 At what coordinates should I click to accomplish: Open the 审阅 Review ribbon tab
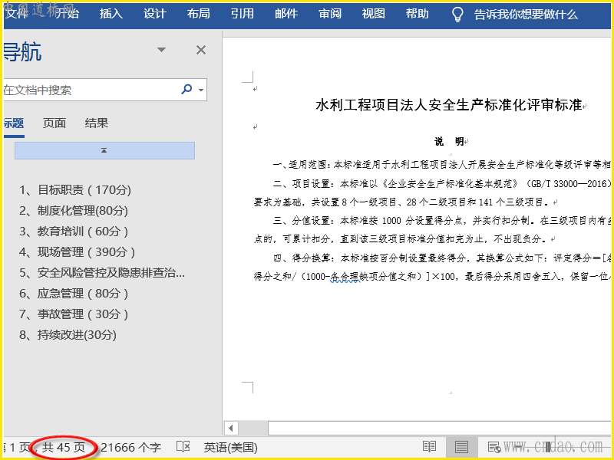point(330,14)
